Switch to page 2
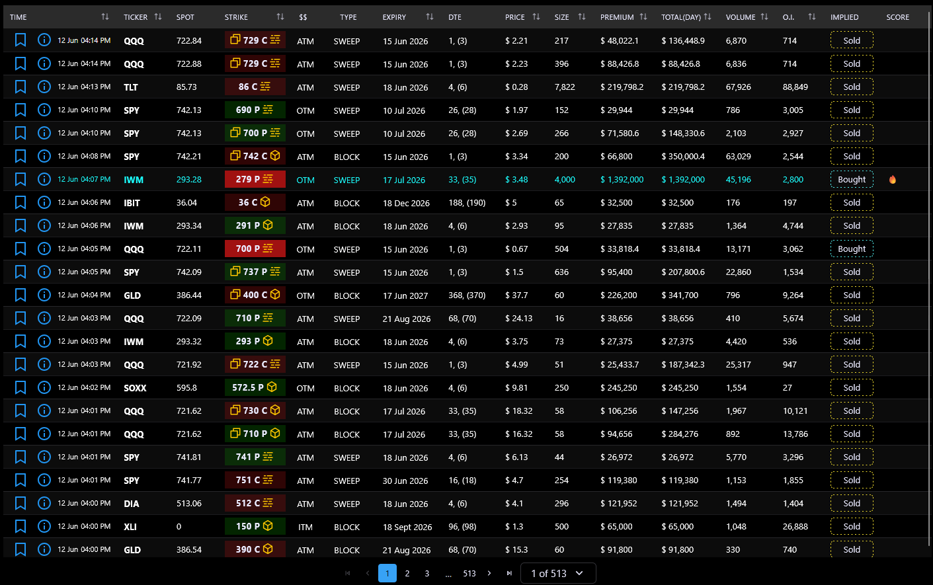Viewport: 933px width, 585px height. point(407,573)
